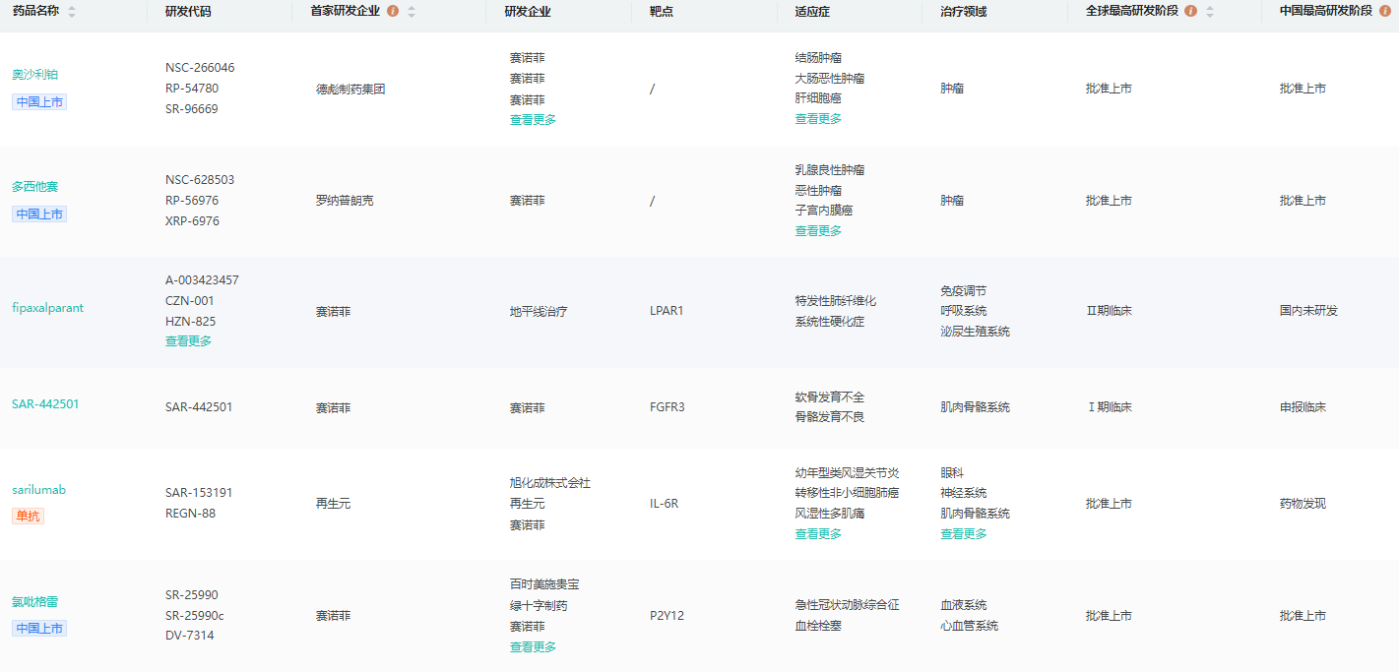Sort by 全球最高研发阶段 using sort arrows
Screen dimensions: 1399x672
coord(1210,12)
